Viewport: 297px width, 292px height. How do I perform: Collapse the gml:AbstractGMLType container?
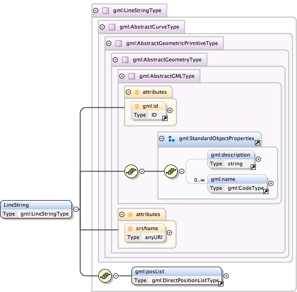tap(122, 76)
